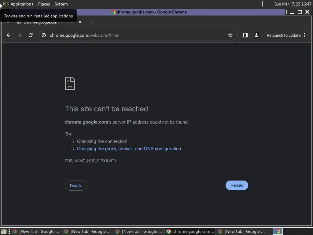Open a new tab with the plus button

tap(91, 22)
